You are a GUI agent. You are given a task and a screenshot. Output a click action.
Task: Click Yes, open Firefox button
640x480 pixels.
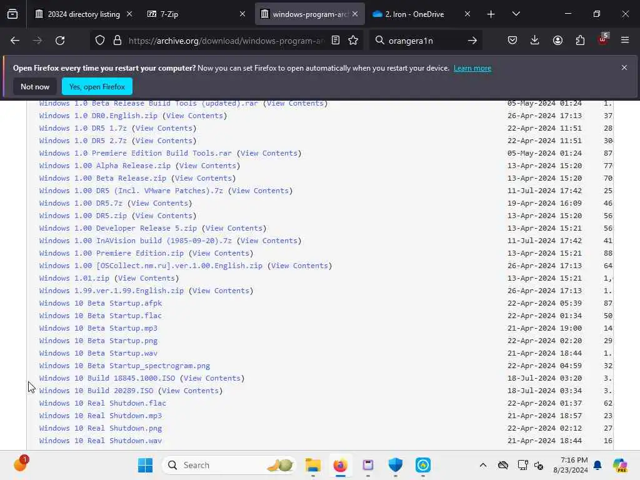97,86
